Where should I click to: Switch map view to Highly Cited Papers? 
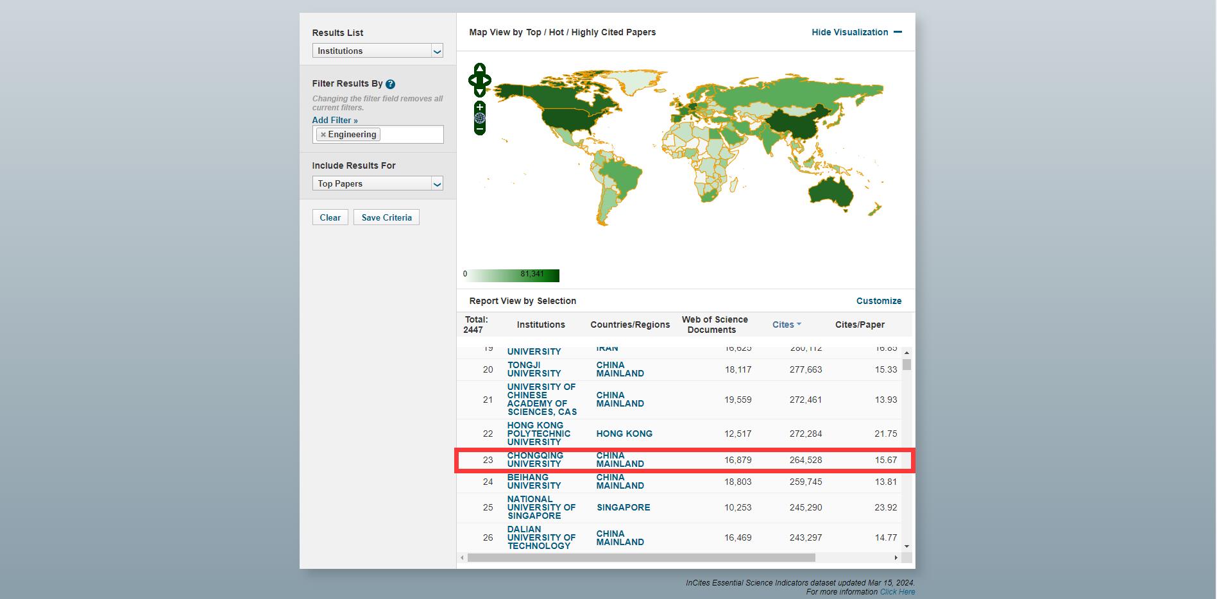click(613, 32)
